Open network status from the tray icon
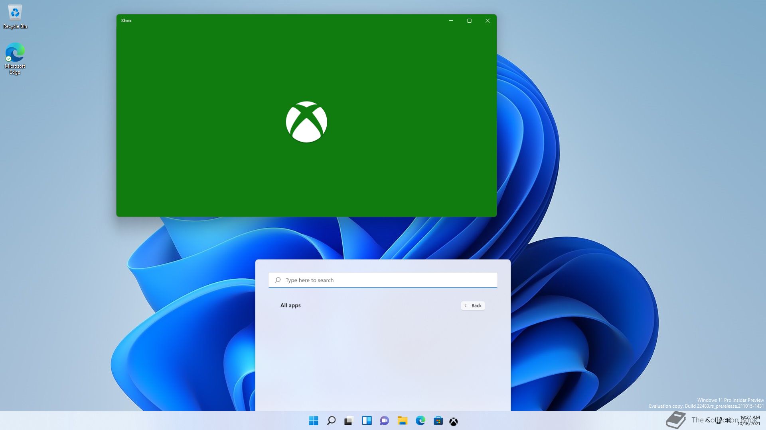The height and width of the screenshot is (430, 766). pyautogui.click(x=719, y=420)
